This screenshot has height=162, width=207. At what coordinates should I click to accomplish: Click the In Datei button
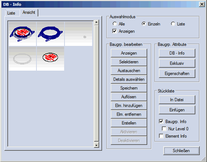pos(177,100)
